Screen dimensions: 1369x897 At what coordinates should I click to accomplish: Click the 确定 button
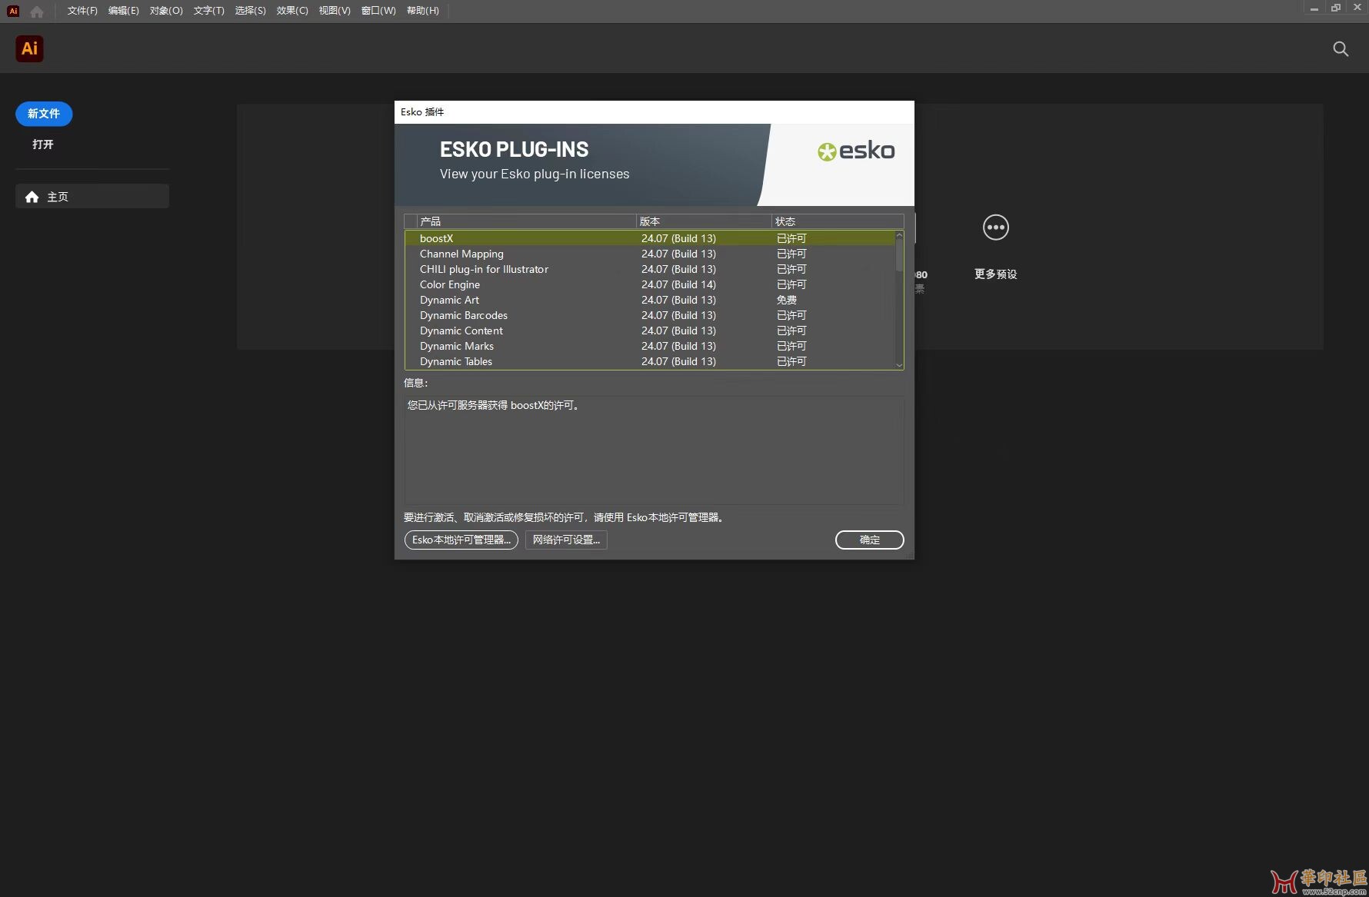[x=870, y=540]
